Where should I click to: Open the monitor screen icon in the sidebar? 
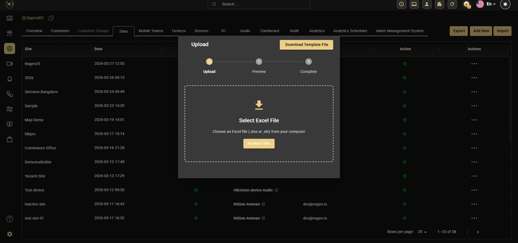click(10, 19)
